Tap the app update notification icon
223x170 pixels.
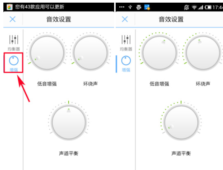(9, 7)
